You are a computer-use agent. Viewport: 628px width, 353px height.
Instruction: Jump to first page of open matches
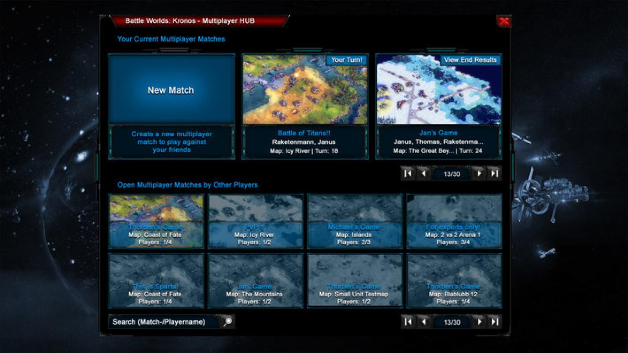coord(408,322)
